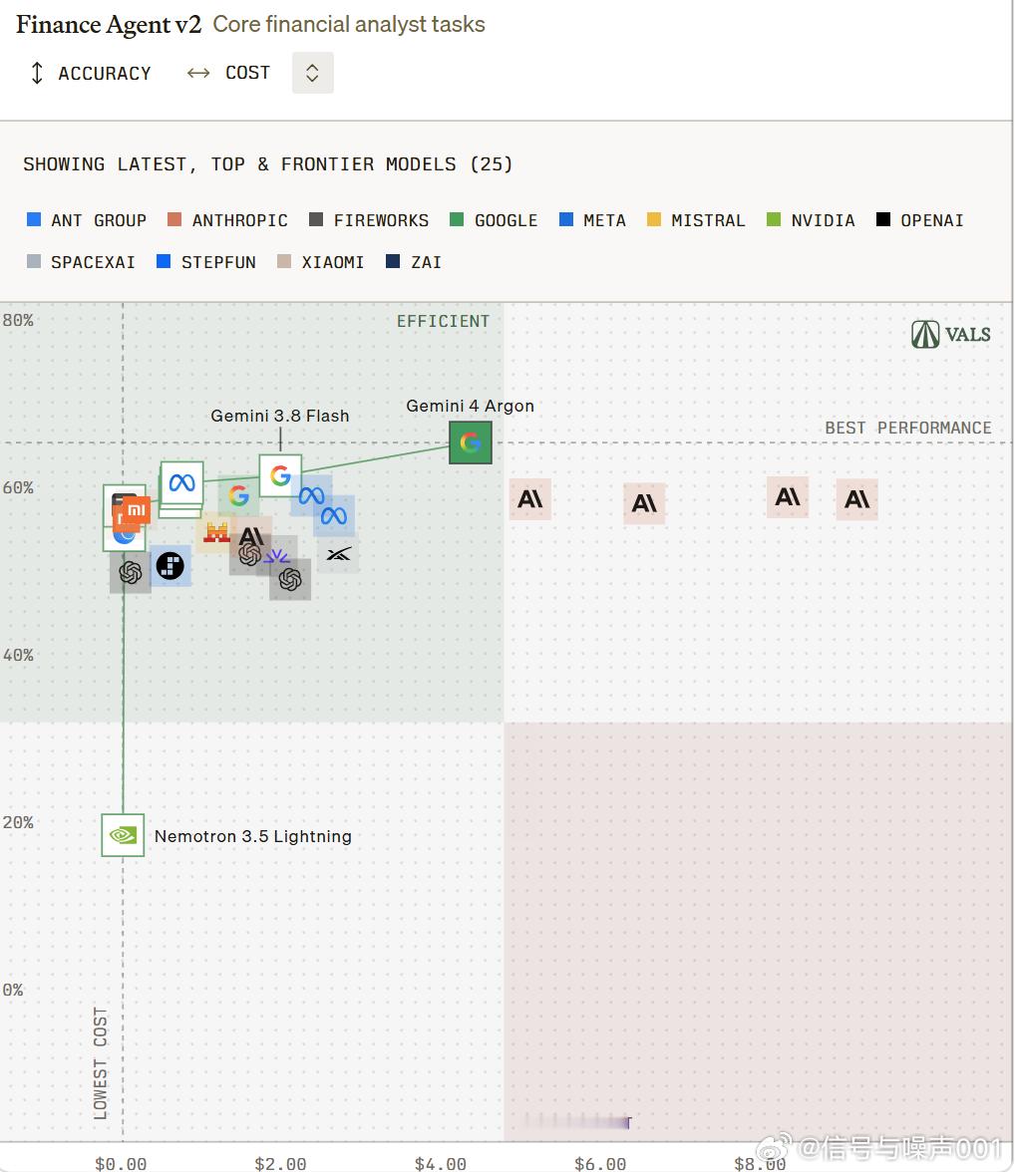Click the Mistral orange M marker
The image size is (1015, 1172).
pyautogui.click(x=216, y=532)
